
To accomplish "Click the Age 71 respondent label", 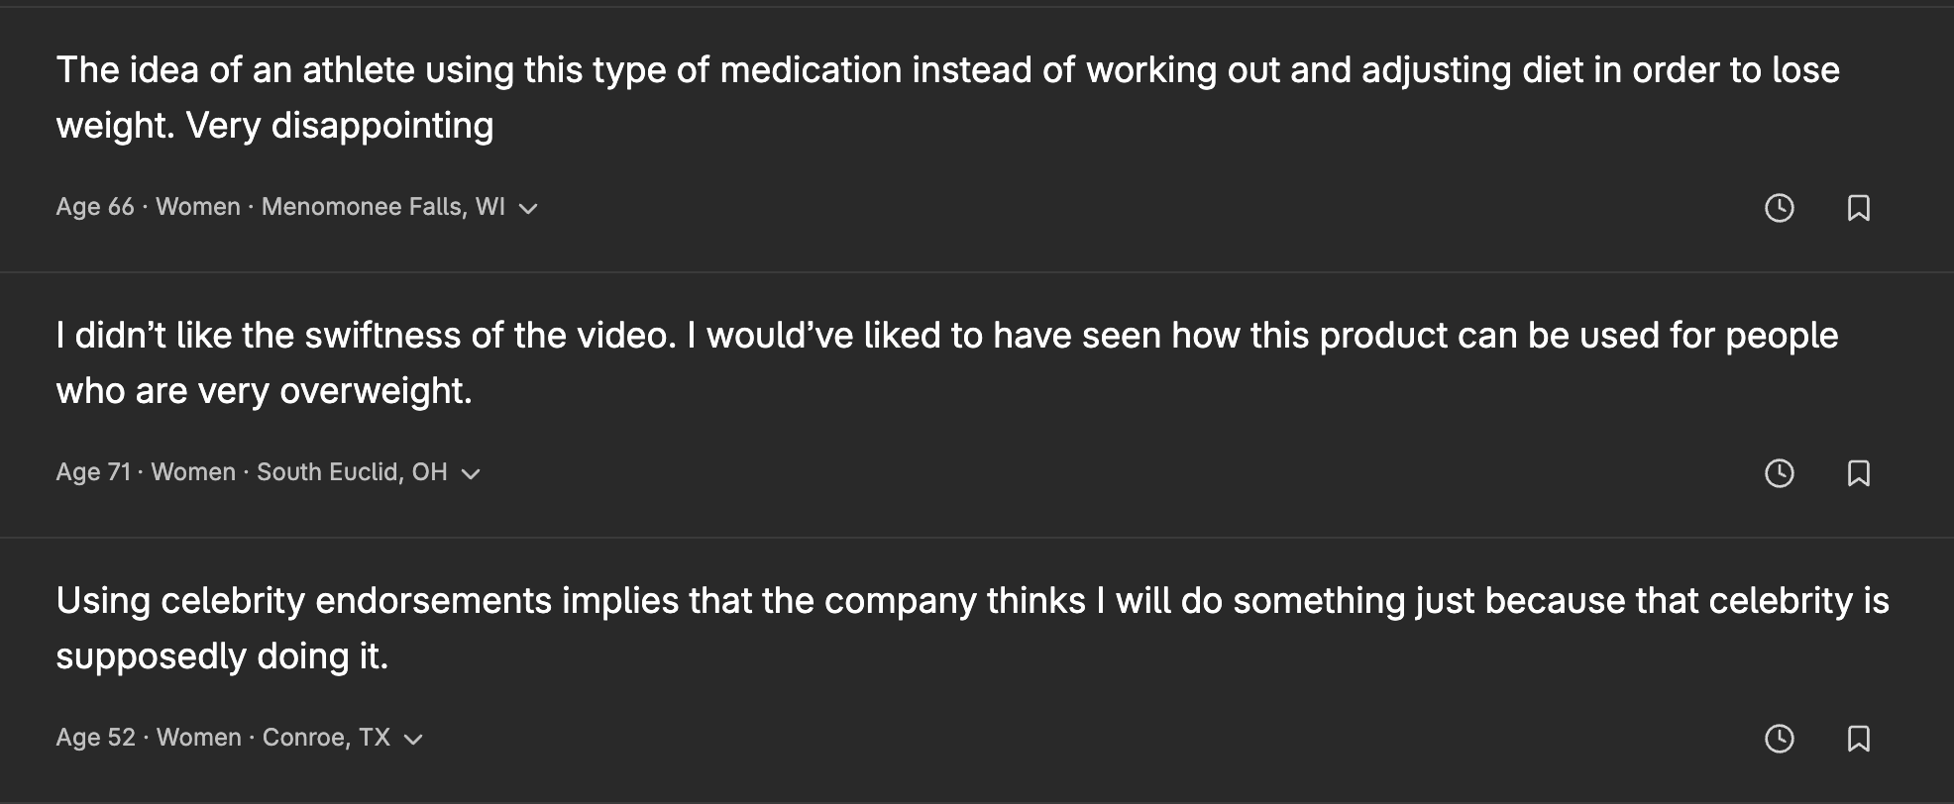I will 93,472.
